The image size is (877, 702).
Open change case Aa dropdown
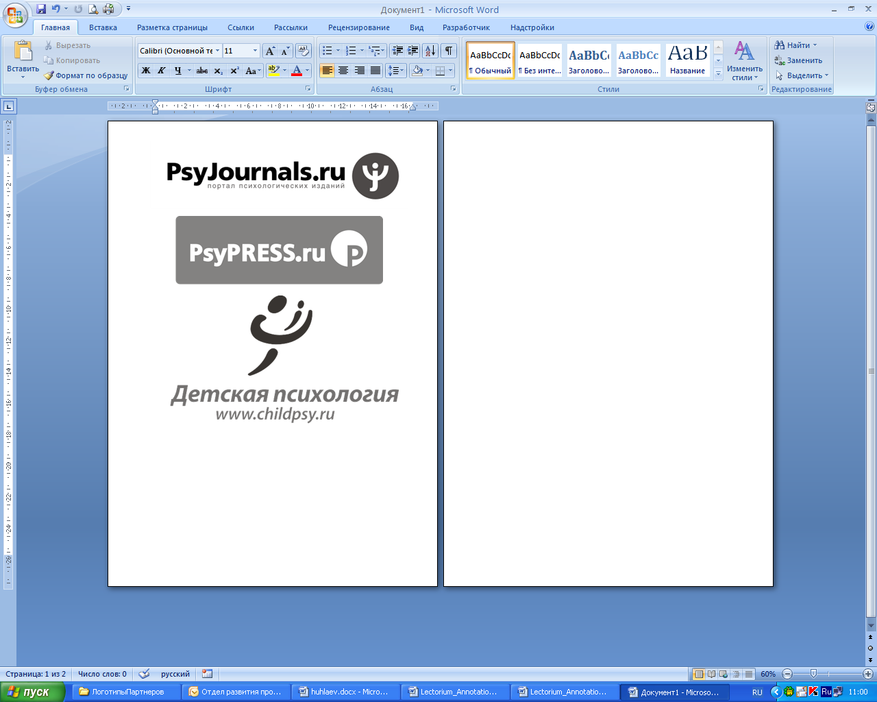pos(253,70)
